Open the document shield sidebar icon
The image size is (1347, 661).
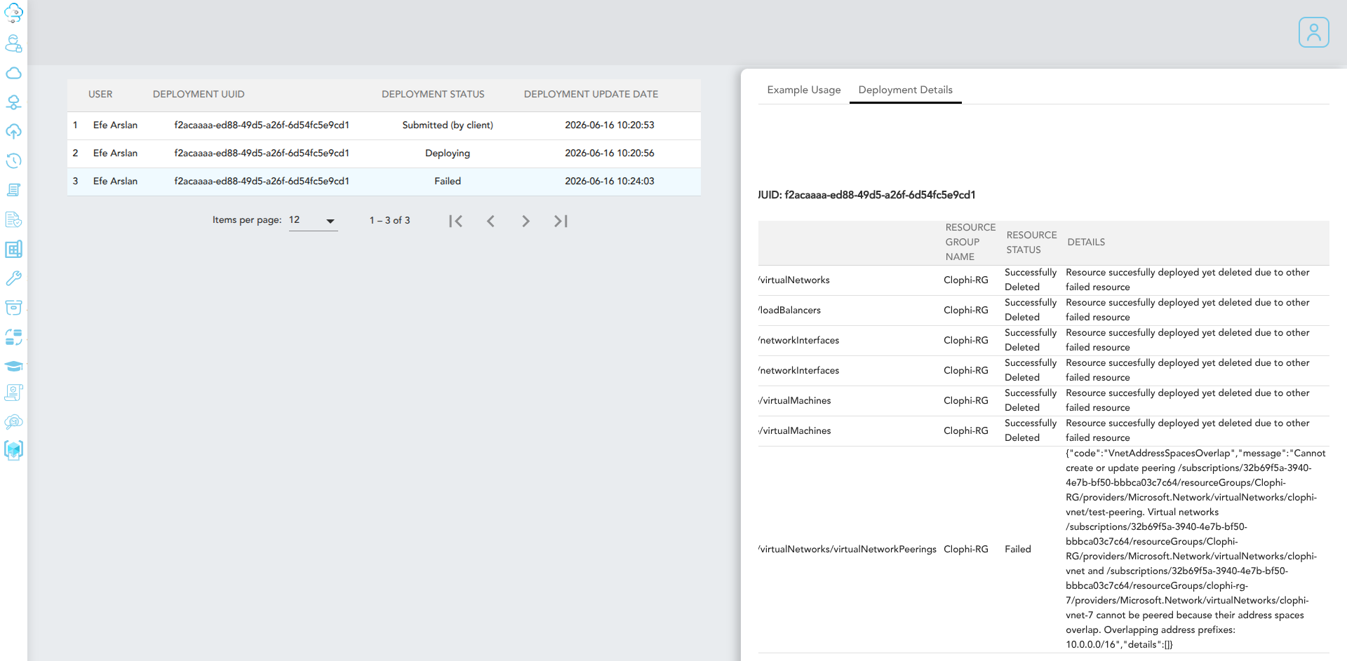tap(13, 219)
